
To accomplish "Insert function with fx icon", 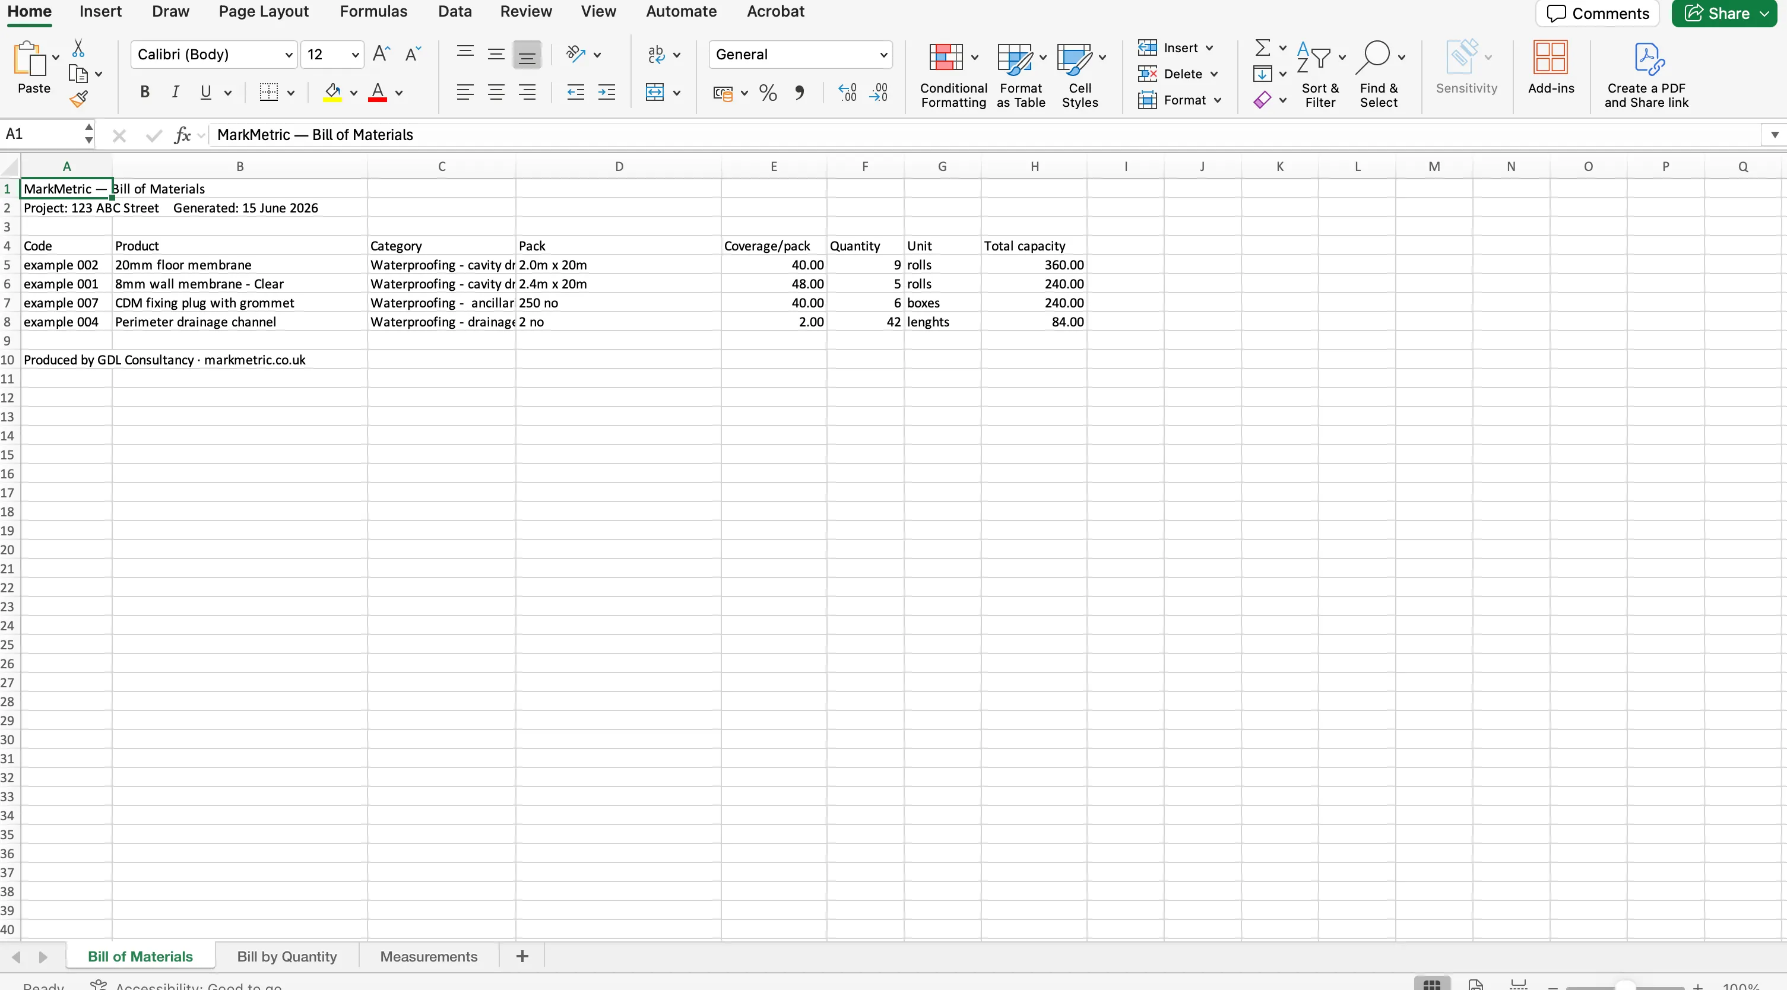I will tap(182, 135).
